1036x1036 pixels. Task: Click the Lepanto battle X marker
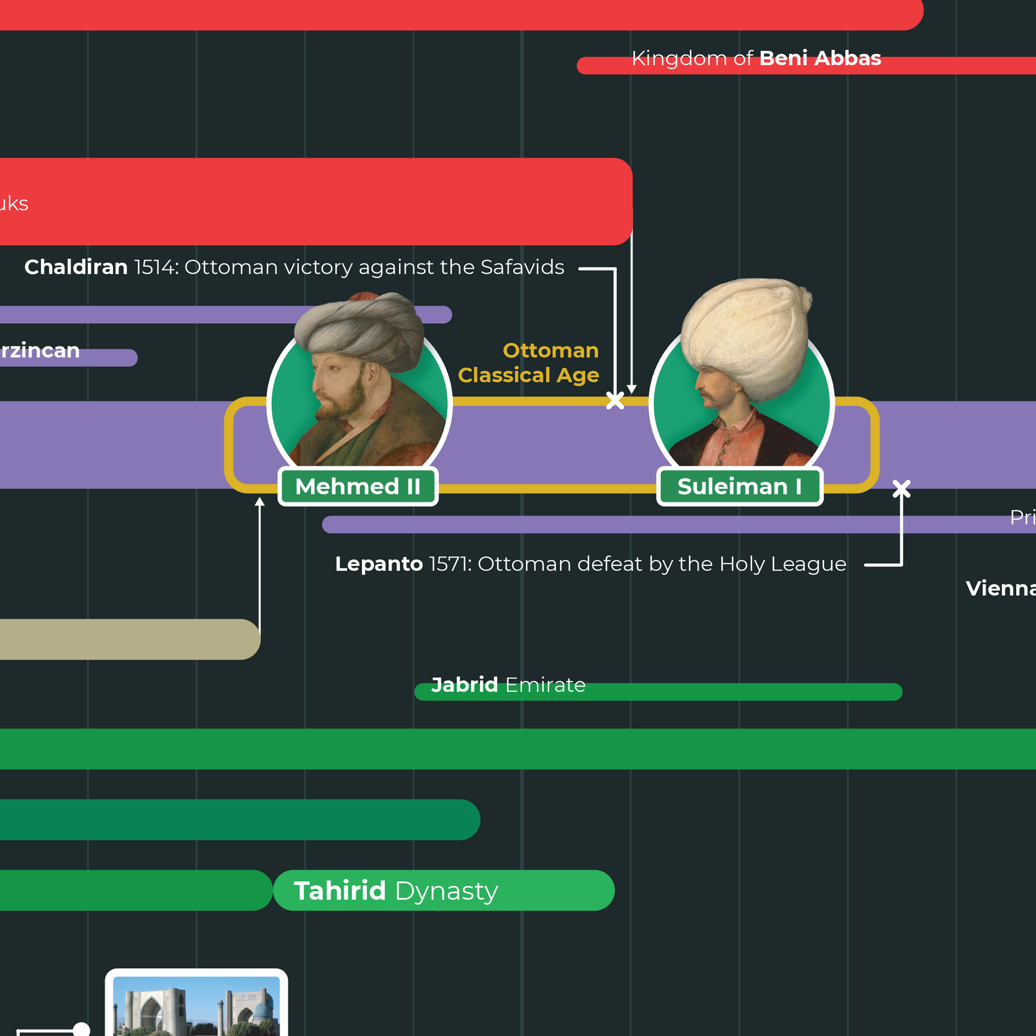[x=901, y=489]
